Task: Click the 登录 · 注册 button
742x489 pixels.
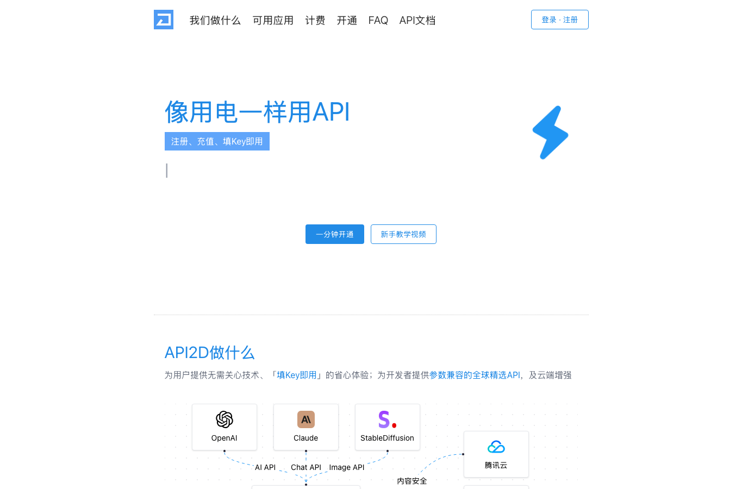Action: pos(560,20)
